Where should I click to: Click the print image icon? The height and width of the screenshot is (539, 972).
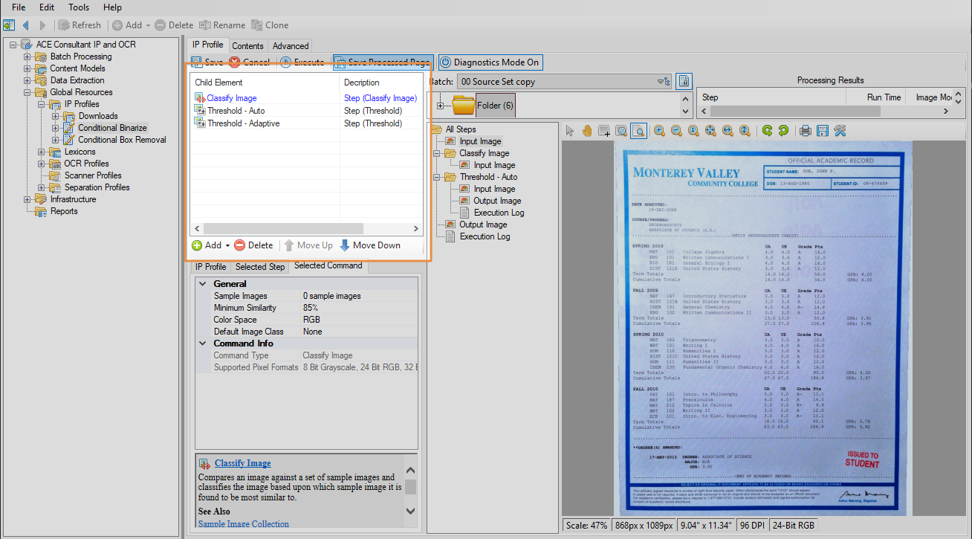[x=806, y=131]
